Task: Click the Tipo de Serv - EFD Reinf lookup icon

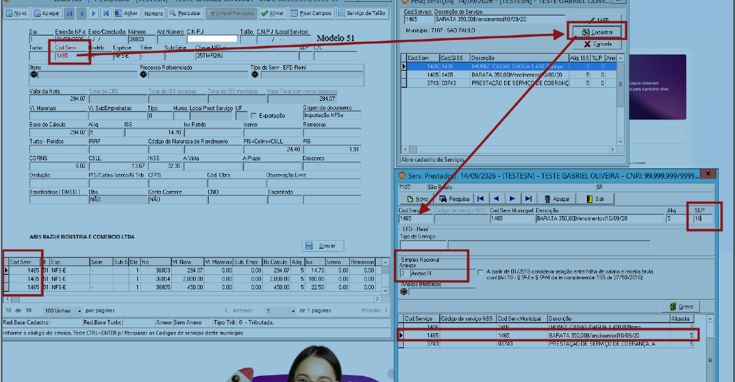Action: coord(255,75)
